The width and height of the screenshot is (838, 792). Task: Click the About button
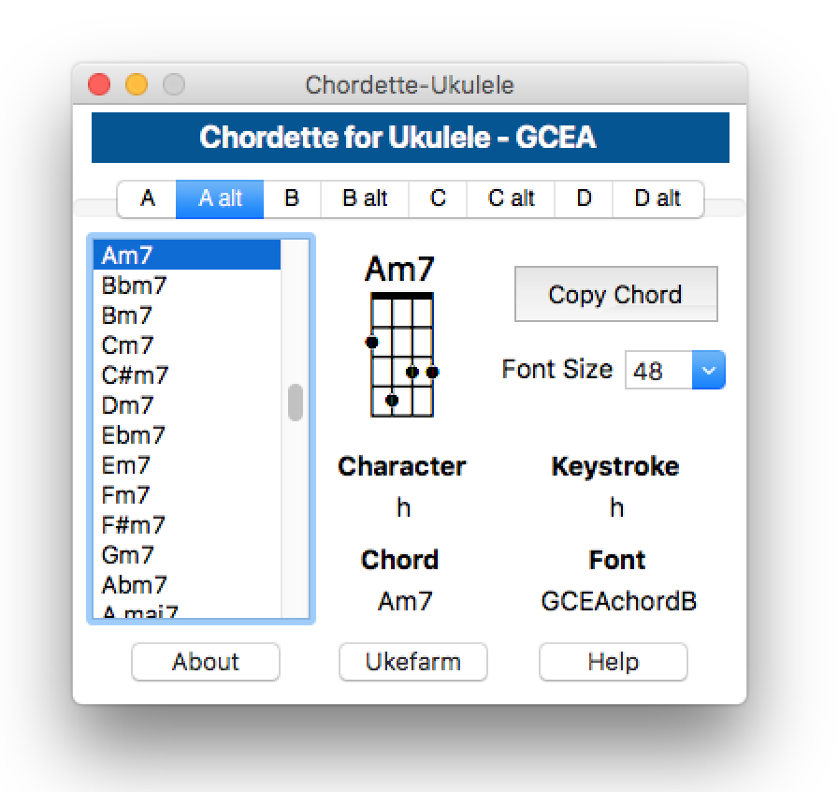206,662
